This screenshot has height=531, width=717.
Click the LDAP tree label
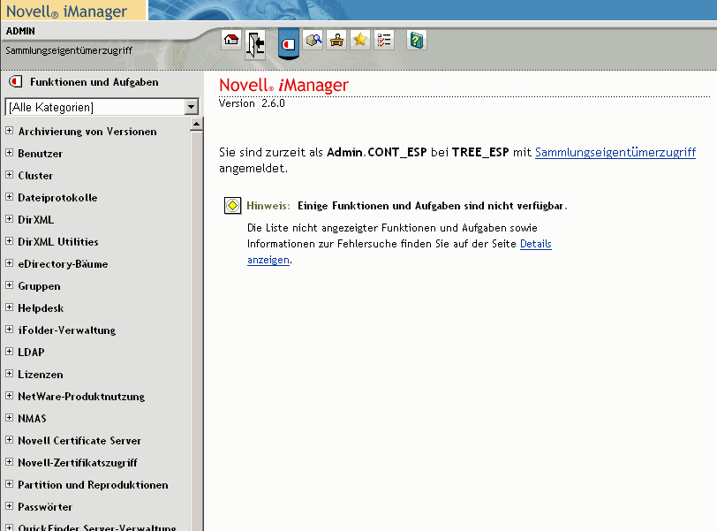pyautogui.click(x=31, y=353)
